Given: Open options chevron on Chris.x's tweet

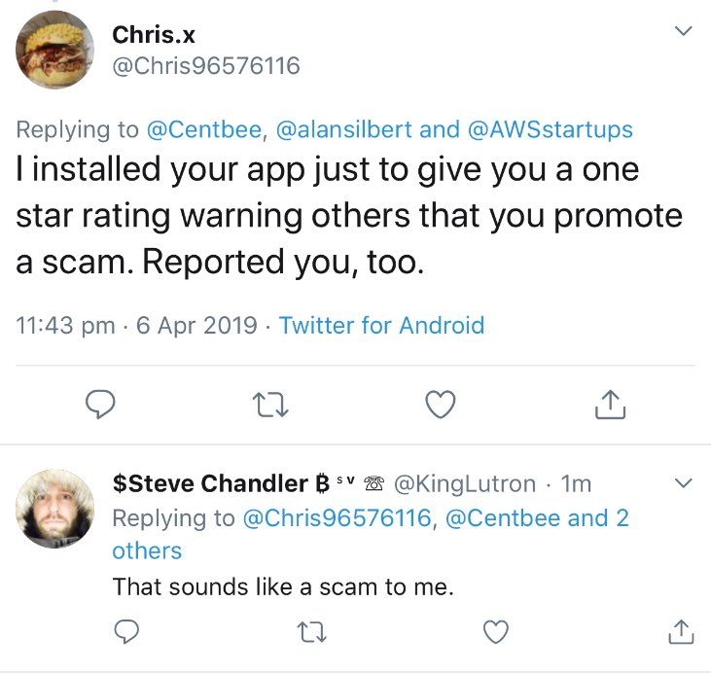Looking at the screenshot, I should click(683, 32).
